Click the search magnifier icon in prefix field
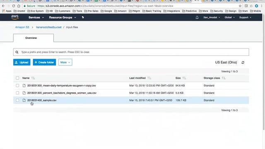 coord(17,52)
